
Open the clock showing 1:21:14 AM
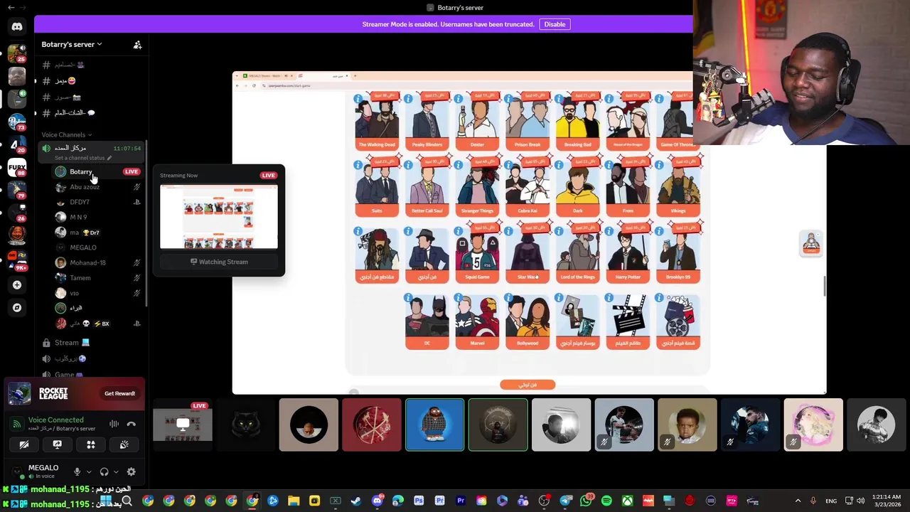point(885,501)
